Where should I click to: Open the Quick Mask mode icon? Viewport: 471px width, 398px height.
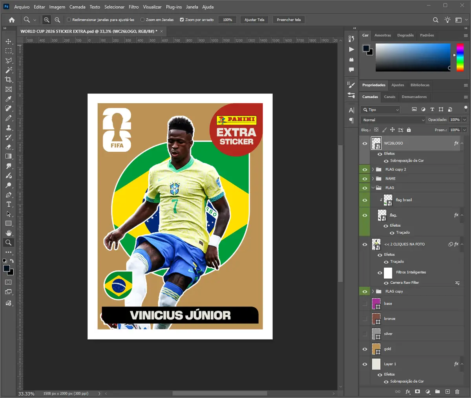tap(9, 282)
